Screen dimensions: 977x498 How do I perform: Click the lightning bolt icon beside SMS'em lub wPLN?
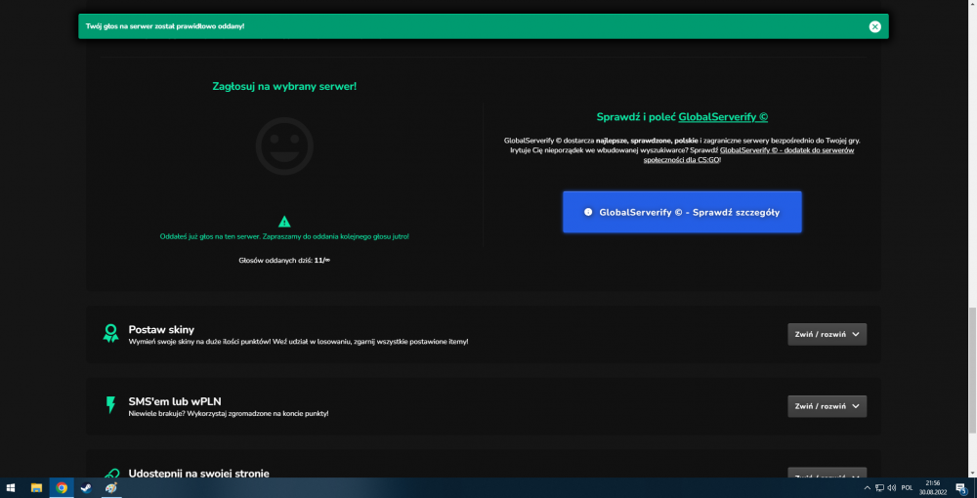click(110, 405)
